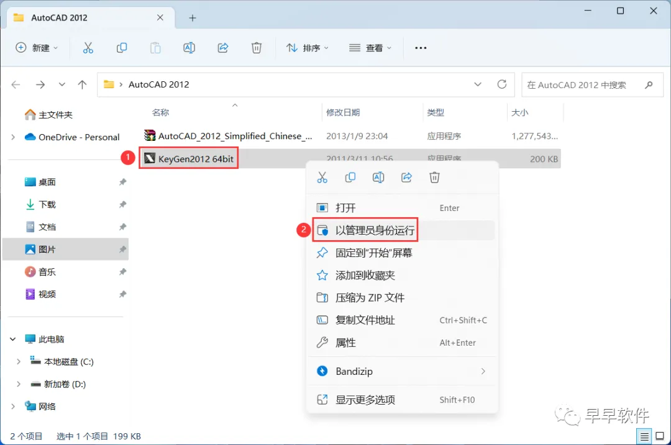Delete via the context menu trash icon
Screen dimensions: 671x445
pos(434,178)
